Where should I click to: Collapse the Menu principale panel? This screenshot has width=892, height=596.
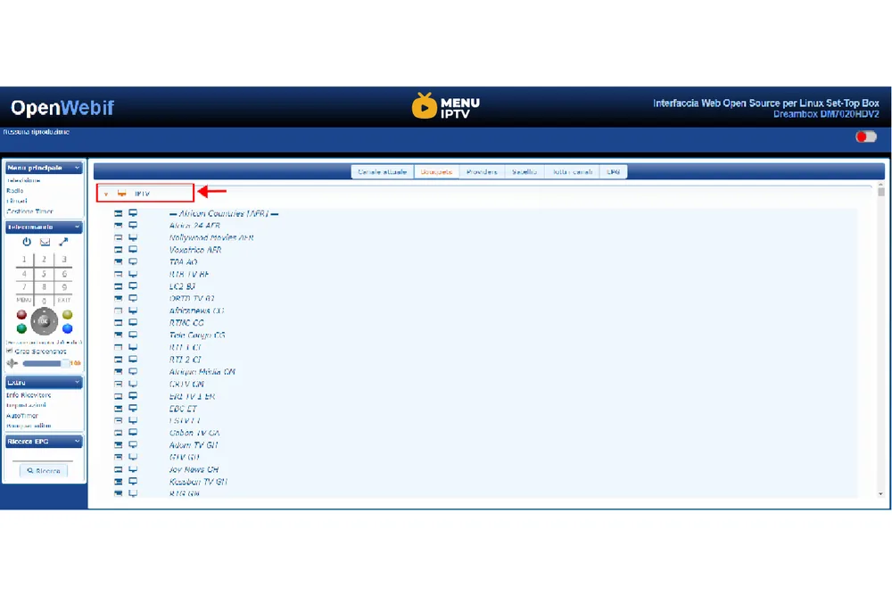click(x=77, y=168)
